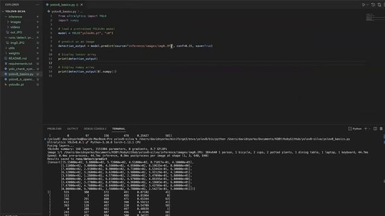Click 'Results saved to runs/detect/predict' terminal line
This screenshot has height=216, width=385.
[77, 159]
